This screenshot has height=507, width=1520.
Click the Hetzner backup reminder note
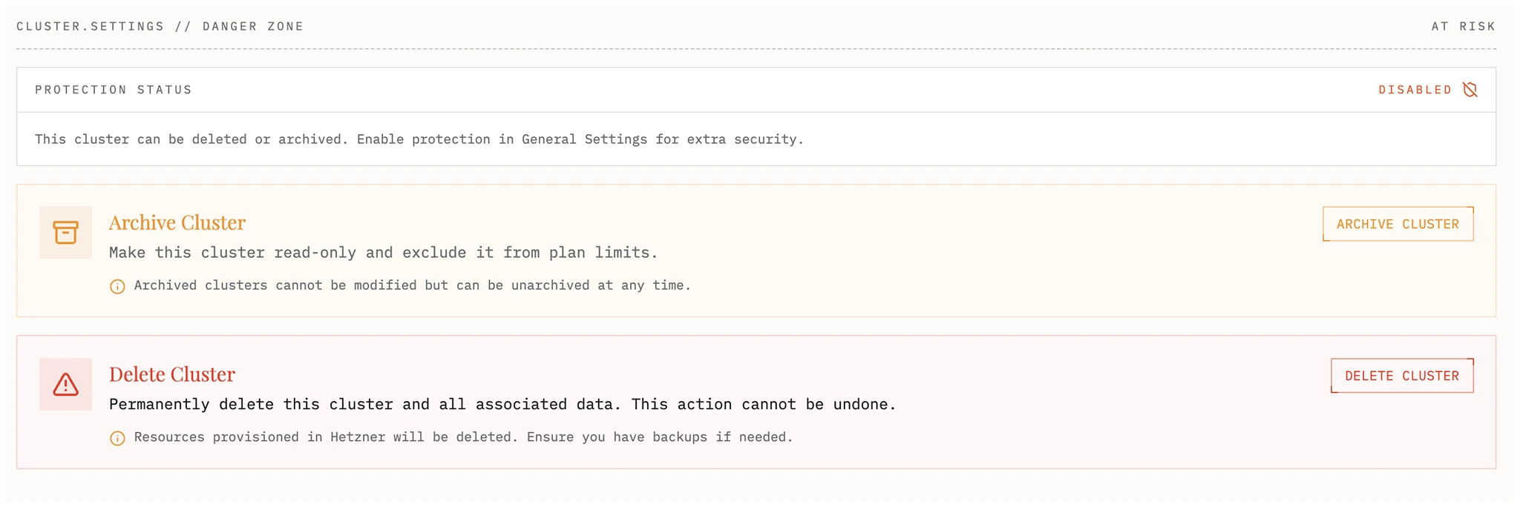[463, 437]
